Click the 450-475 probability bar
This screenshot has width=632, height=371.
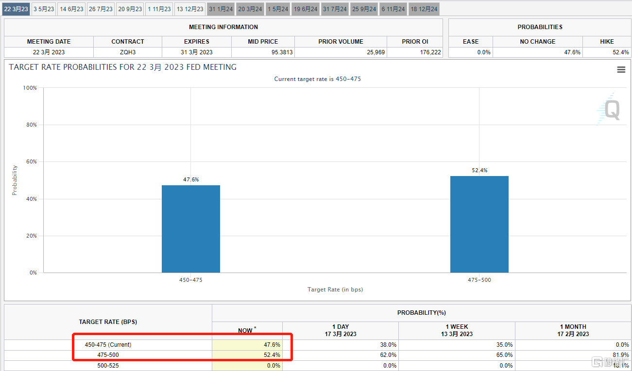coord(190,228)
